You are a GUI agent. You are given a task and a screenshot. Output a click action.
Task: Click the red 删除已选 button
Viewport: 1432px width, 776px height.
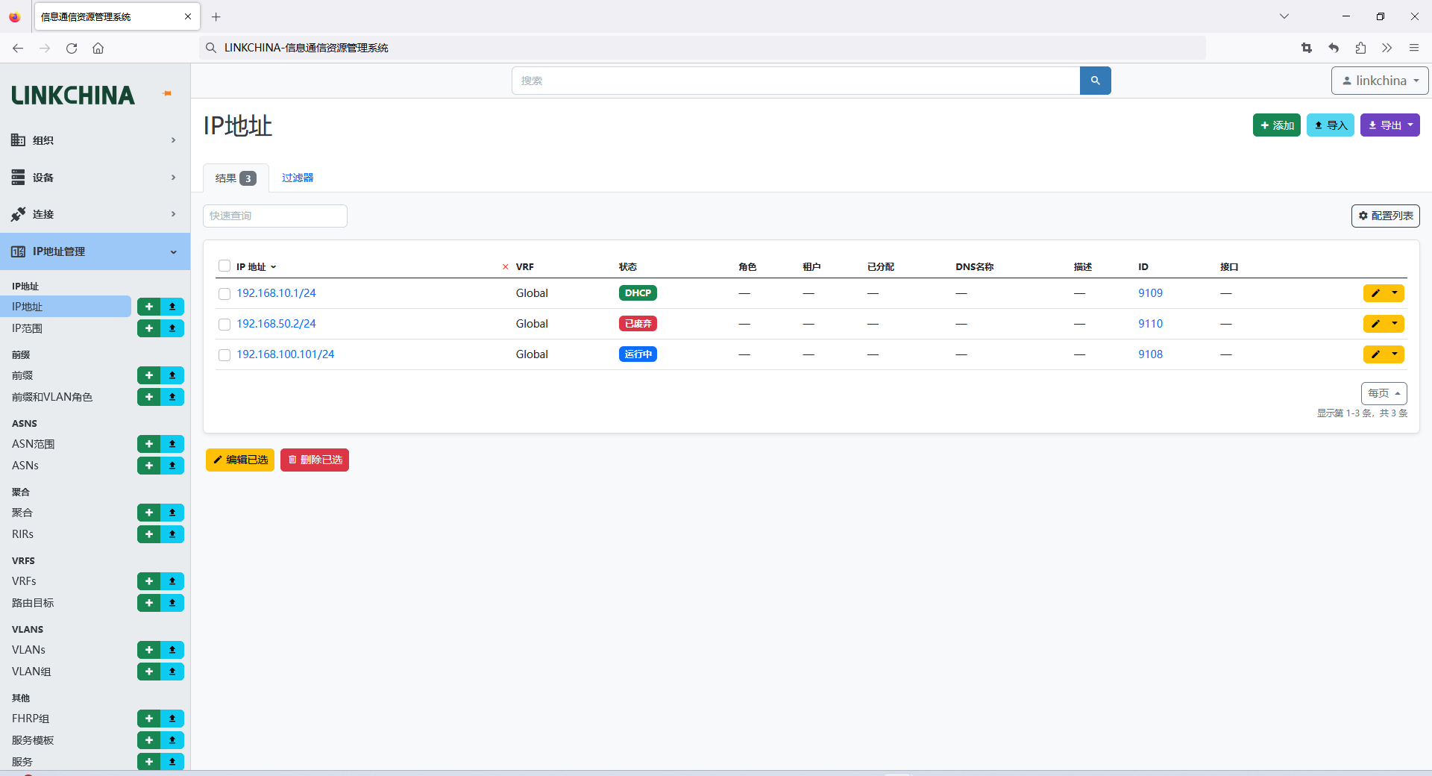pos(315,460)
